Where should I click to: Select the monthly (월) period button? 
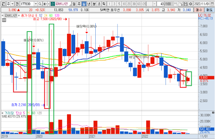click(84, 4)
